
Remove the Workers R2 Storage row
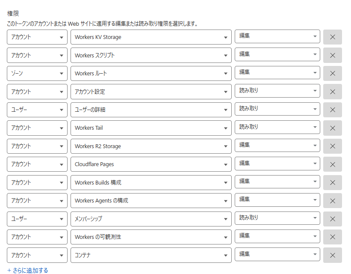332,145
